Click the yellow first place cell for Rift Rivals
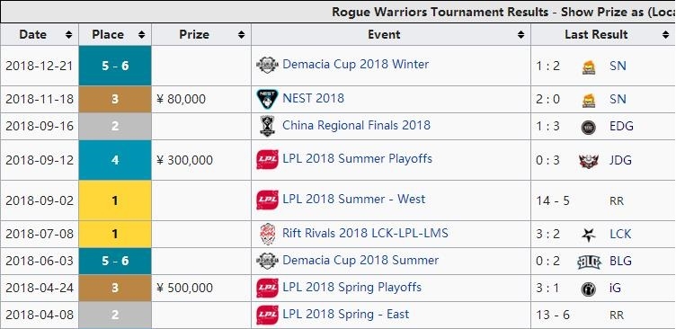Screen dimensions: 676x329 pos(115,234)
